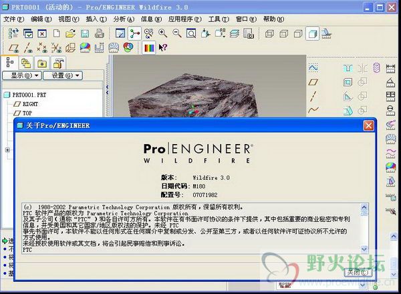The width and height of the screenshot is (401, 294).
Task: Close the 关于Pro/ENGINEER dialog with red X
Action: tap(368, 125)
